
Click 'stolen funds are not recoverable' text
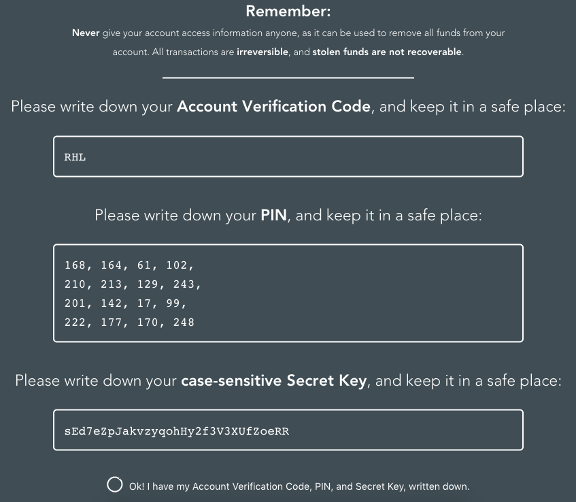tap(387, 52)
